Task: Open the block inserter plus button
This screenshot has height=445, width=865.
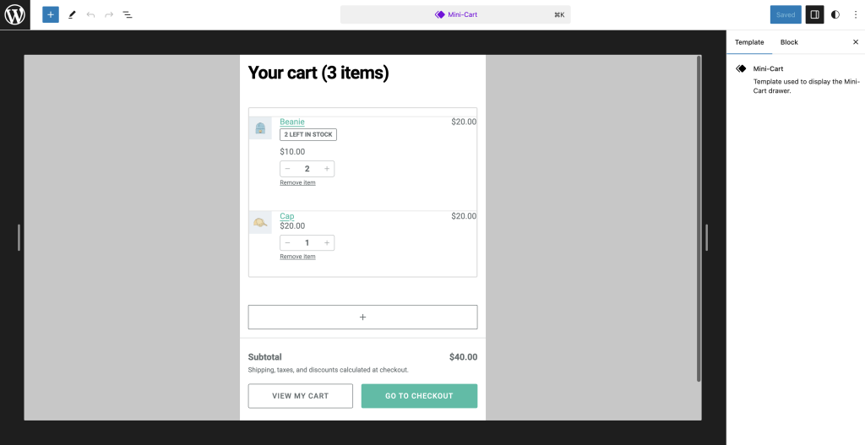Action: pyautogui.click(x=51, y=14)
